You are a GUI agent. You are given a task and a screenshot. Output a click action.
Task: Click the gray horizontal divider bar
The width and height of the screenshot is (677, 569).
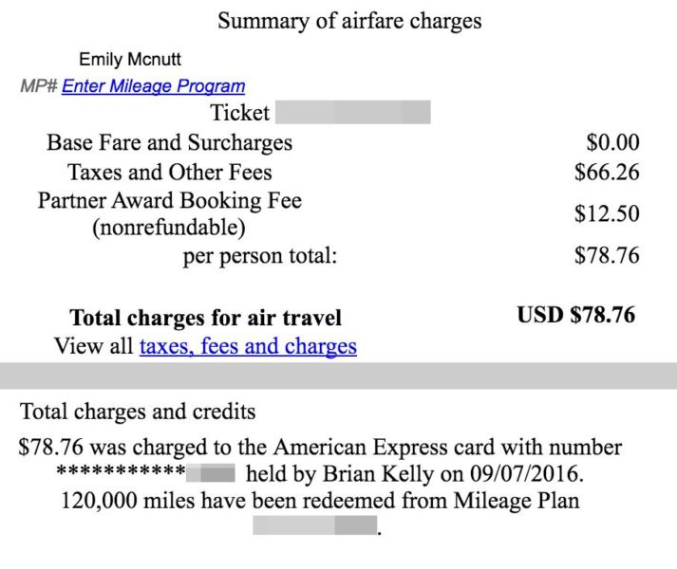338,376
